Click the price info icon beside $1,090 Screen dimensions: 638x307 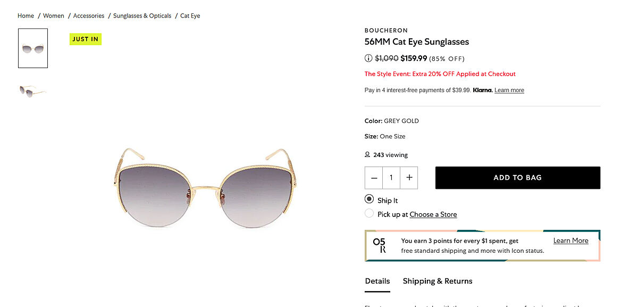point(368,59)
